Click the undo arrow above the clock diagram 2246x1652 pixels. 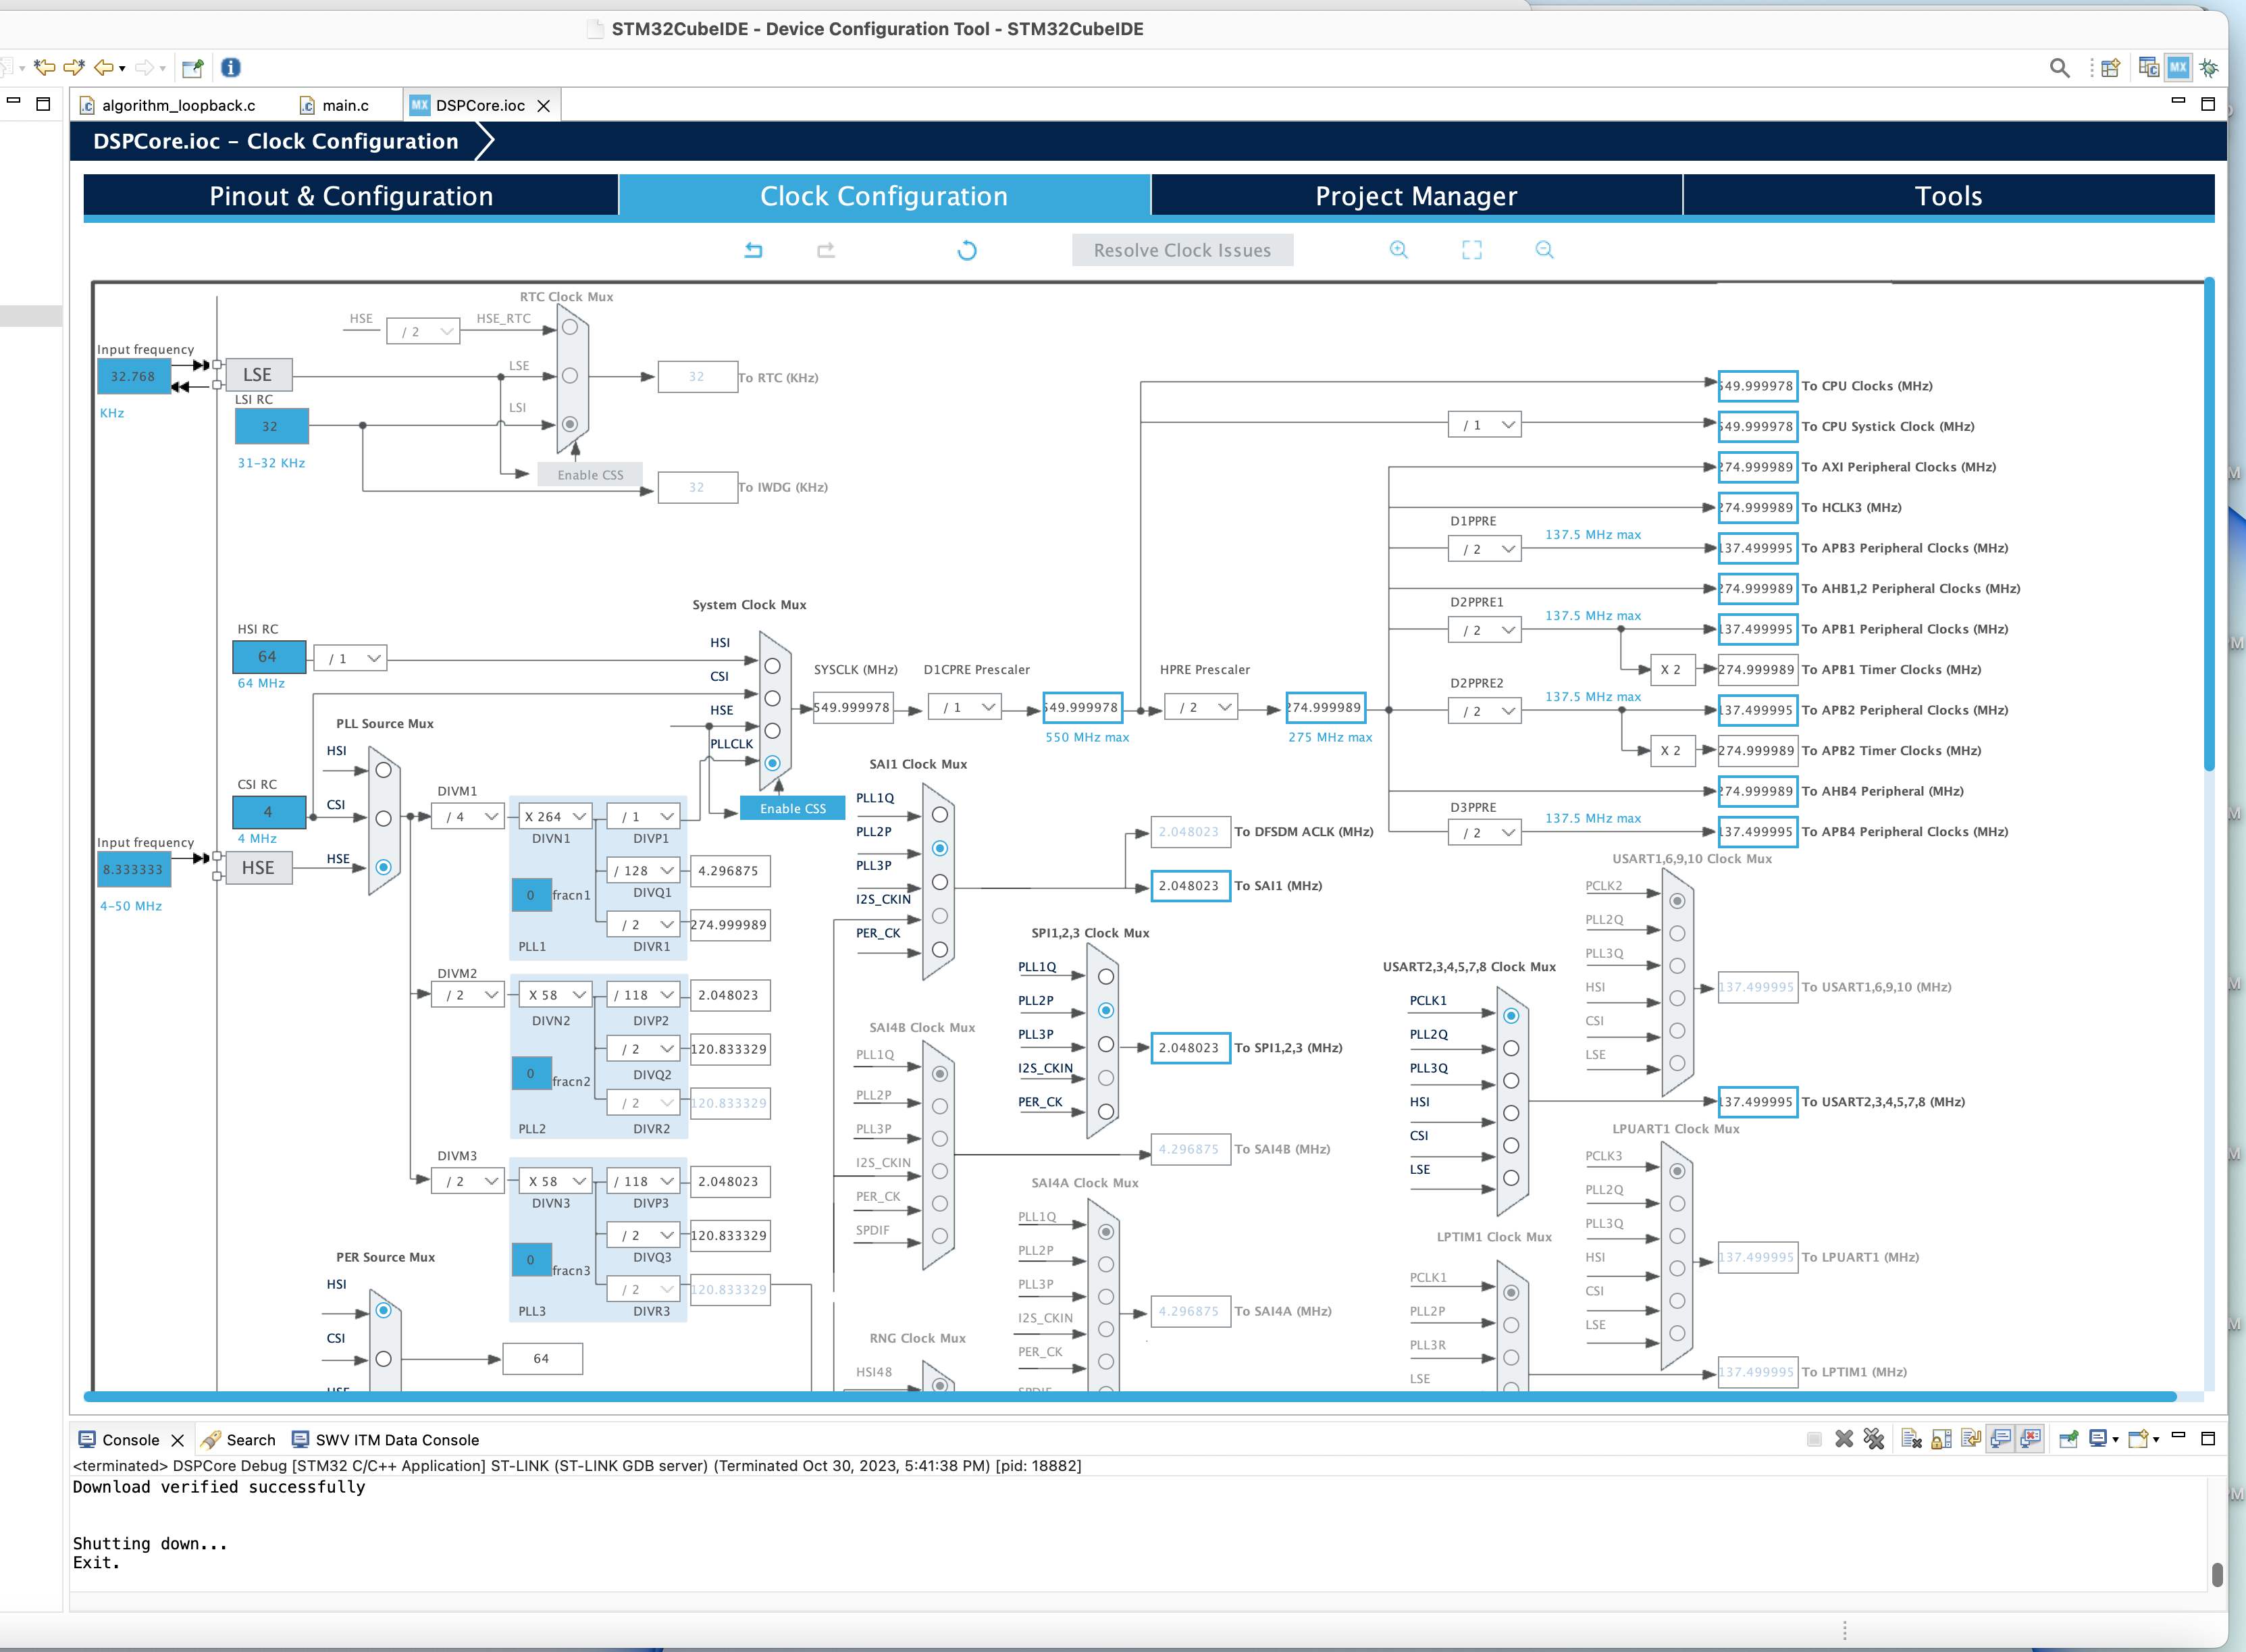pyautogui.click(x=754, y=250)
